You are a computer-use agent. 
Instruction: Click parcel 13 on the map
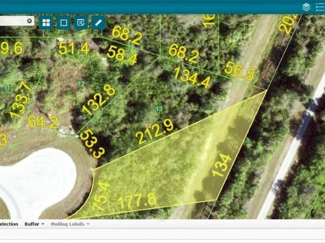pos(159,109)
